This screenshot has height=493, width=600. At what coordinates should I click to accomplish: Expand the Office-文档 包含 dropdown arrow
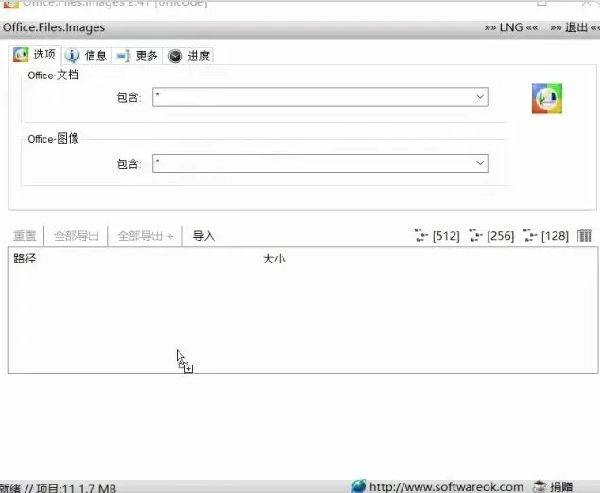(480, 96)
